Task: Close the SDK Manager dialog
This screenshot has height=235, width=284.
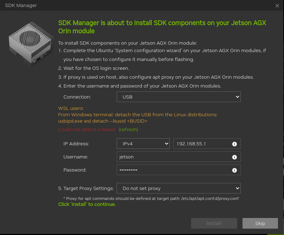Action: (x=277, y=6)
